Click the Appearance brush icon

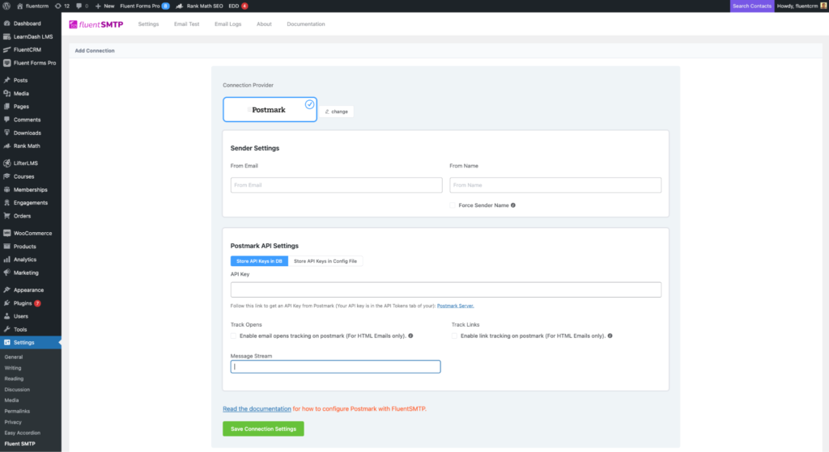point(6,290)
